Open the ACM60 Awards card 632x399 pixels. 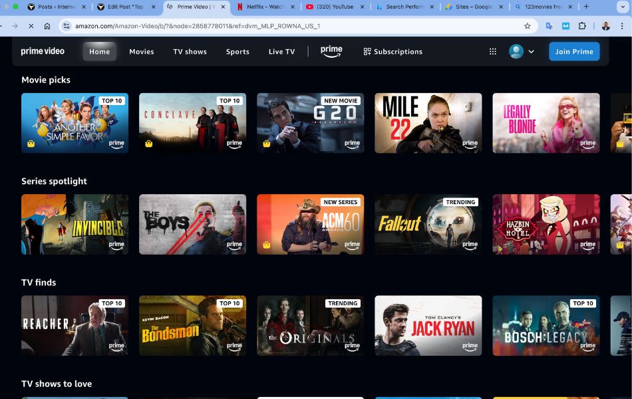coord(311,224)
